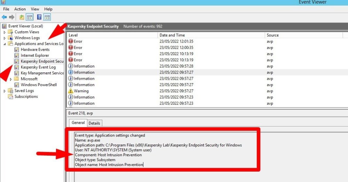Click the Subscriptions icon in tree
Viewport: 348px width, 182px height.
(x=10, y=96)
